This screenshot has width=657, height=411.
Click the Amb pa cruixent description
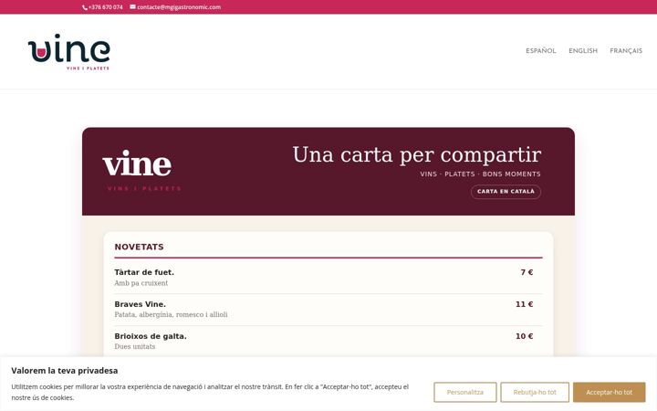[141, 283]
